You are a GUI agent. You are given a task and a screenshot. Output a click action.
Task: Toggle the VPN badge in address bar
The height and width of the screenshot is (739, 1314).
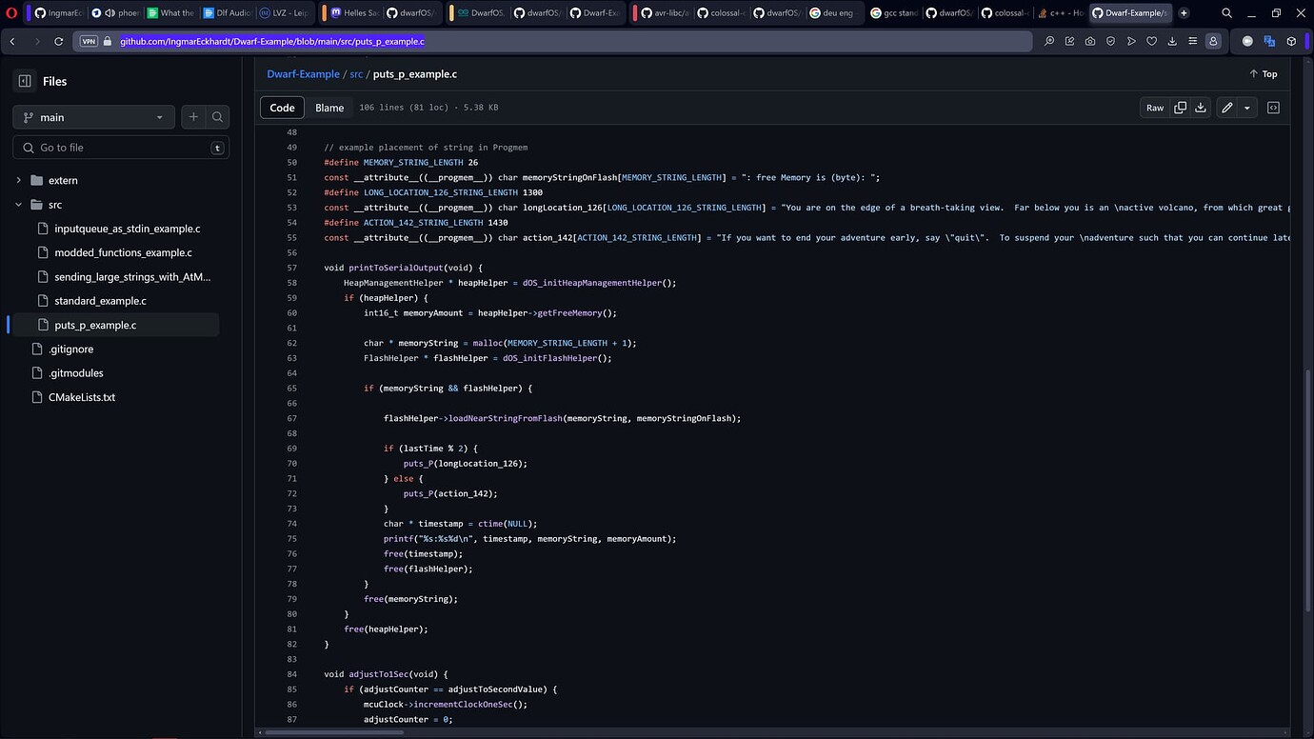(89, 42)
